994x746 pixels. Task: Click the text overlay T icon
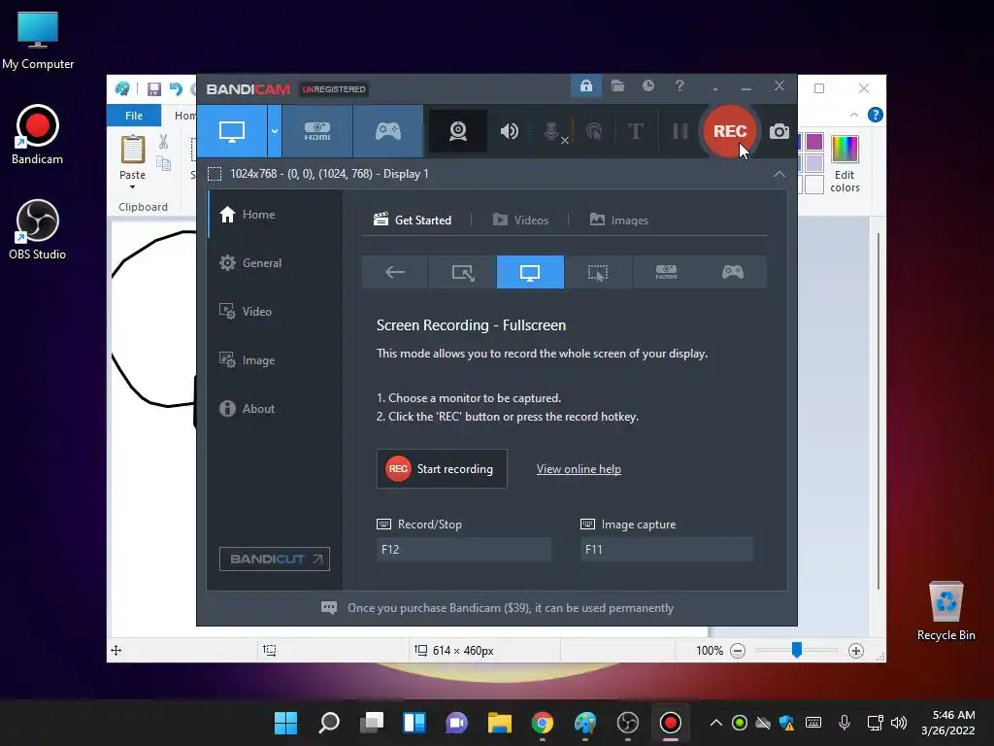[635, 131]
